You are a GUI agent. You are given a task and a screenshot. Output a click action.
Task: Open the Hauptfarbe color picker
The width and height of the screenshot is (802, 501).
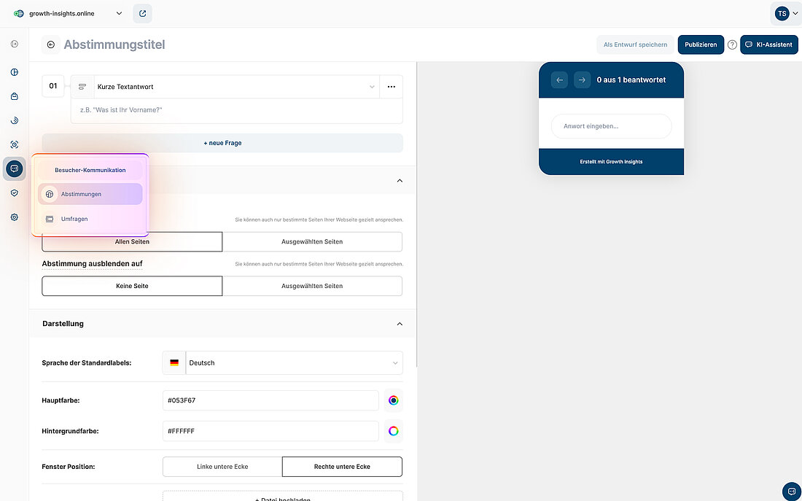click(x=394, y=400)
